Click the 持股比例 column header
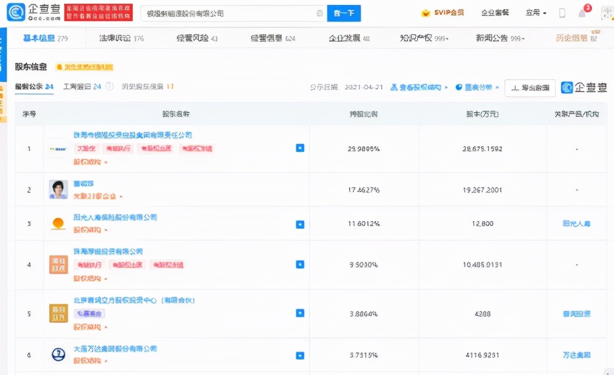 [x=364, y=114]
